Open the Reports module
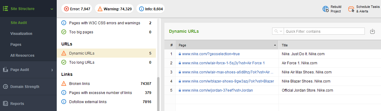 pos(17,104)
